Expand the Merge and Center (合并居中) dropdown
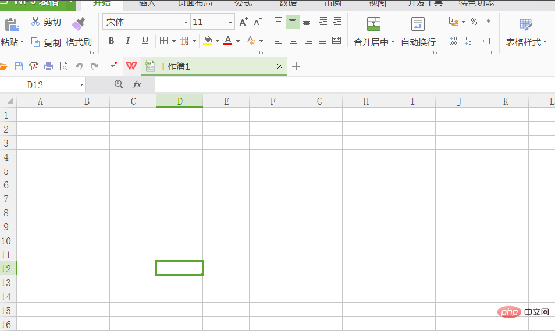555x331 pixels. (393, 42)
